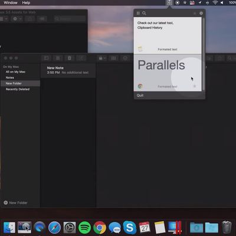The height and width of the screenshot is (236, 236).
Task: Open the share button in Notes toolbar
Action: 219,58
